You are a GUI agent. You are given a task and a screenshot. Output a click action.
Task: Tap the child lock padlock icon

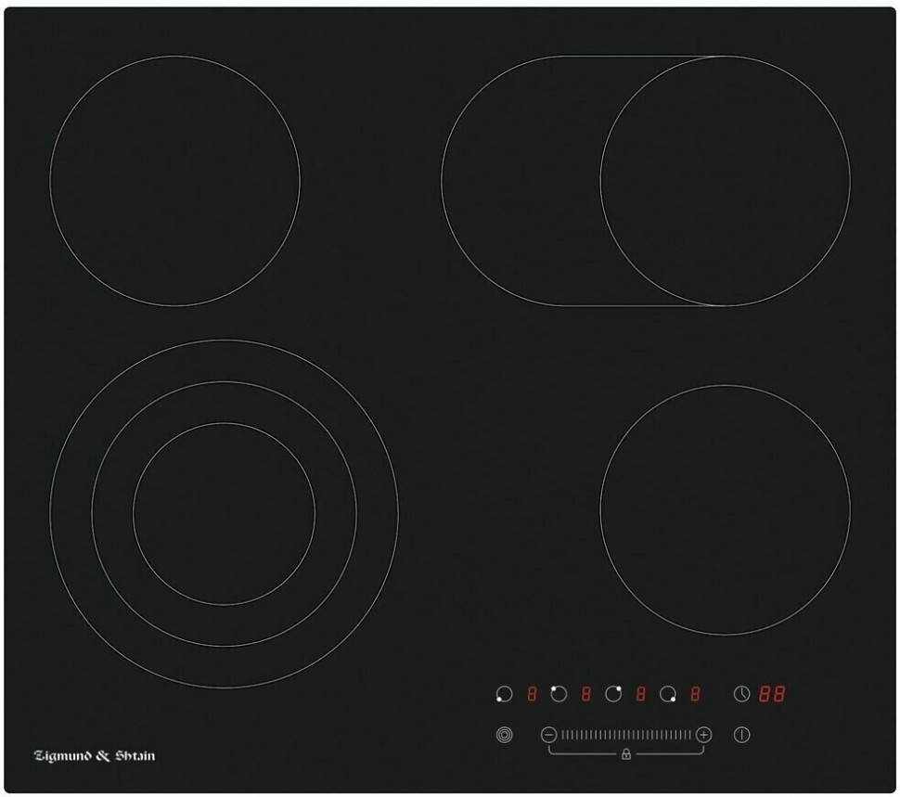coord(626,754)
